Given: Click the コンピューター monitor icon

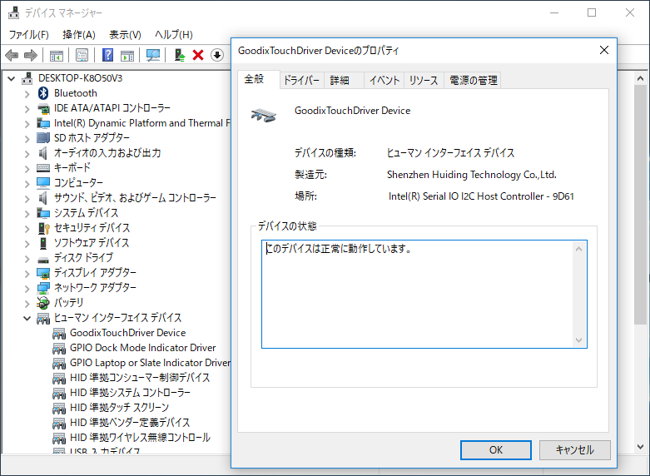Looking at the screenshot, I should pyautogui.click(x=43, y=182).
